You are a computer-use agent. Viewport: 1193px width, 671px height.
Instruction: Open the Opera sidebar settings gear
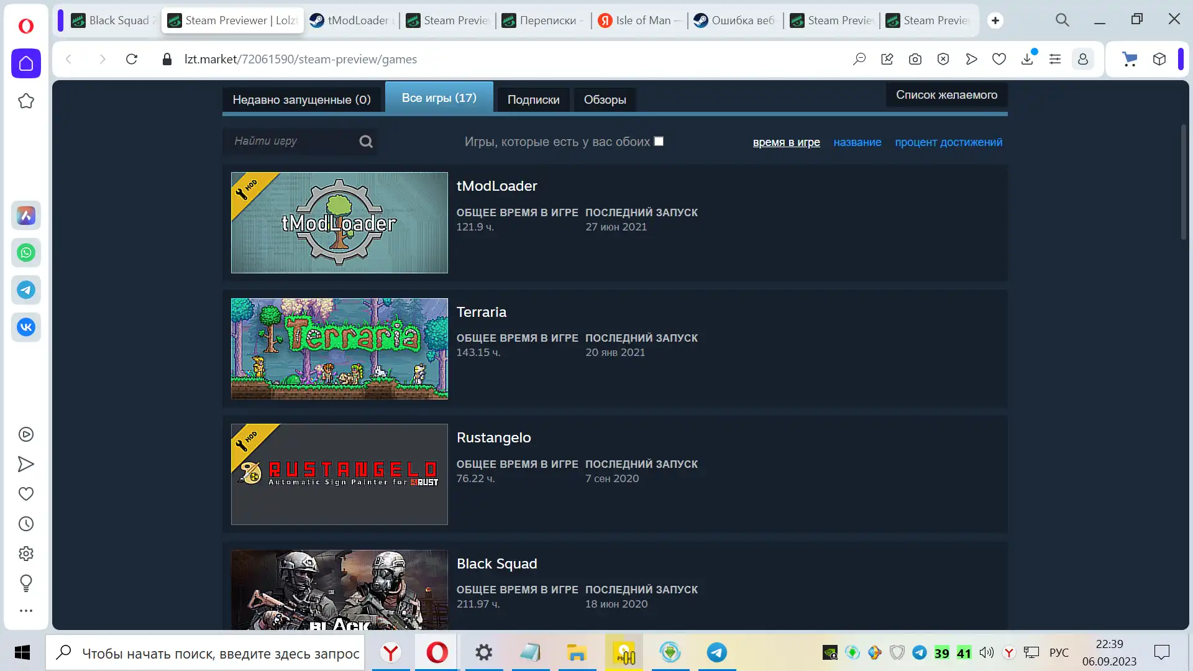point(25,554)
